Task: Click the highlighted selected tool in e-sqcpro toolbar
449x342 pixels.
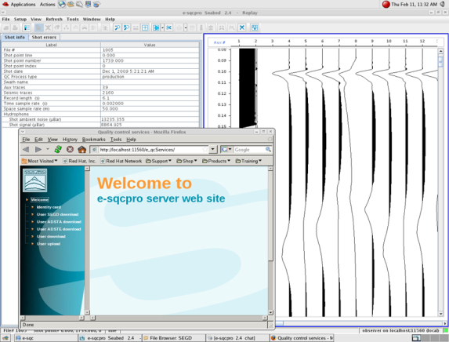Action: click(x=38, y=27)
